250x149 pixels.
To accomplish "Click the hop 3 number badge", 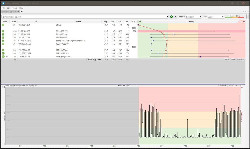I will 3,31.
